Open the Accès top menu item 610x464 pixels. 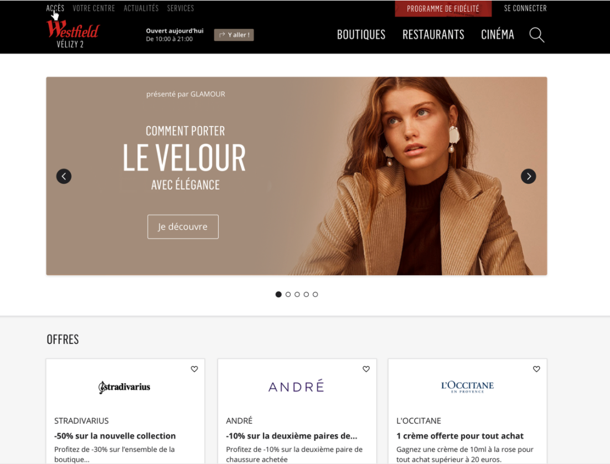(x=55, y=8)
